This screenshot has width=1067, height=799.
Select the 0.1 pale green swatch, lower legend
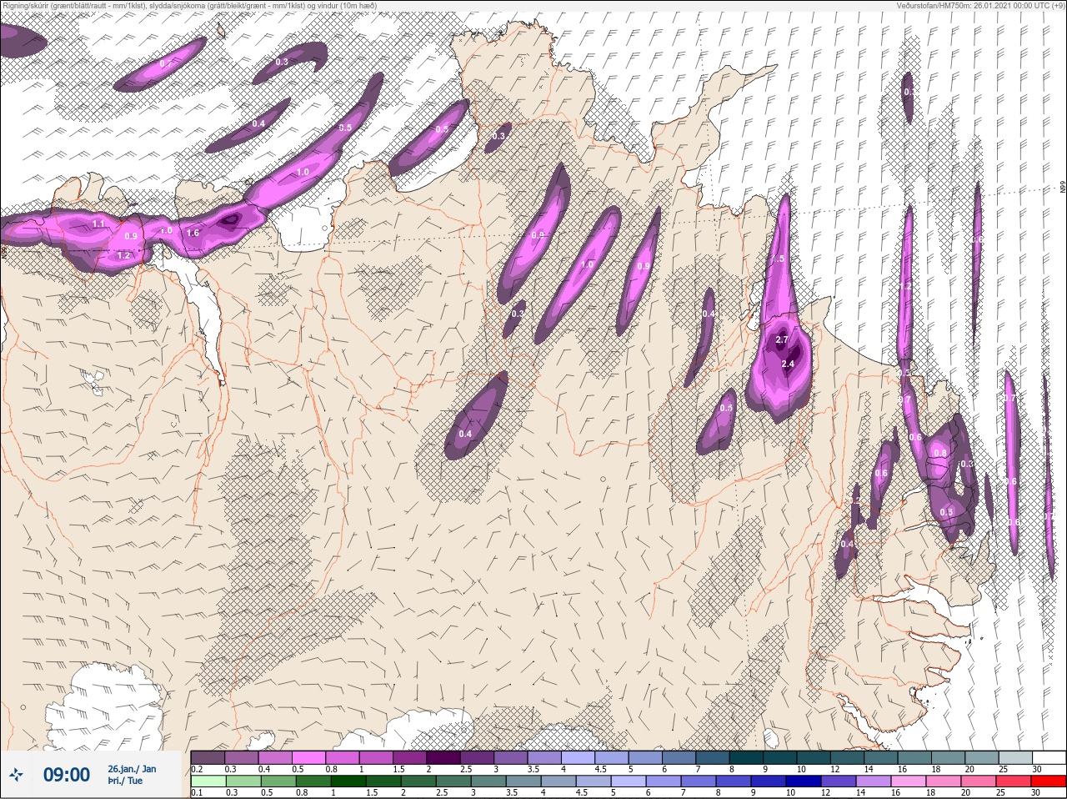208,781
